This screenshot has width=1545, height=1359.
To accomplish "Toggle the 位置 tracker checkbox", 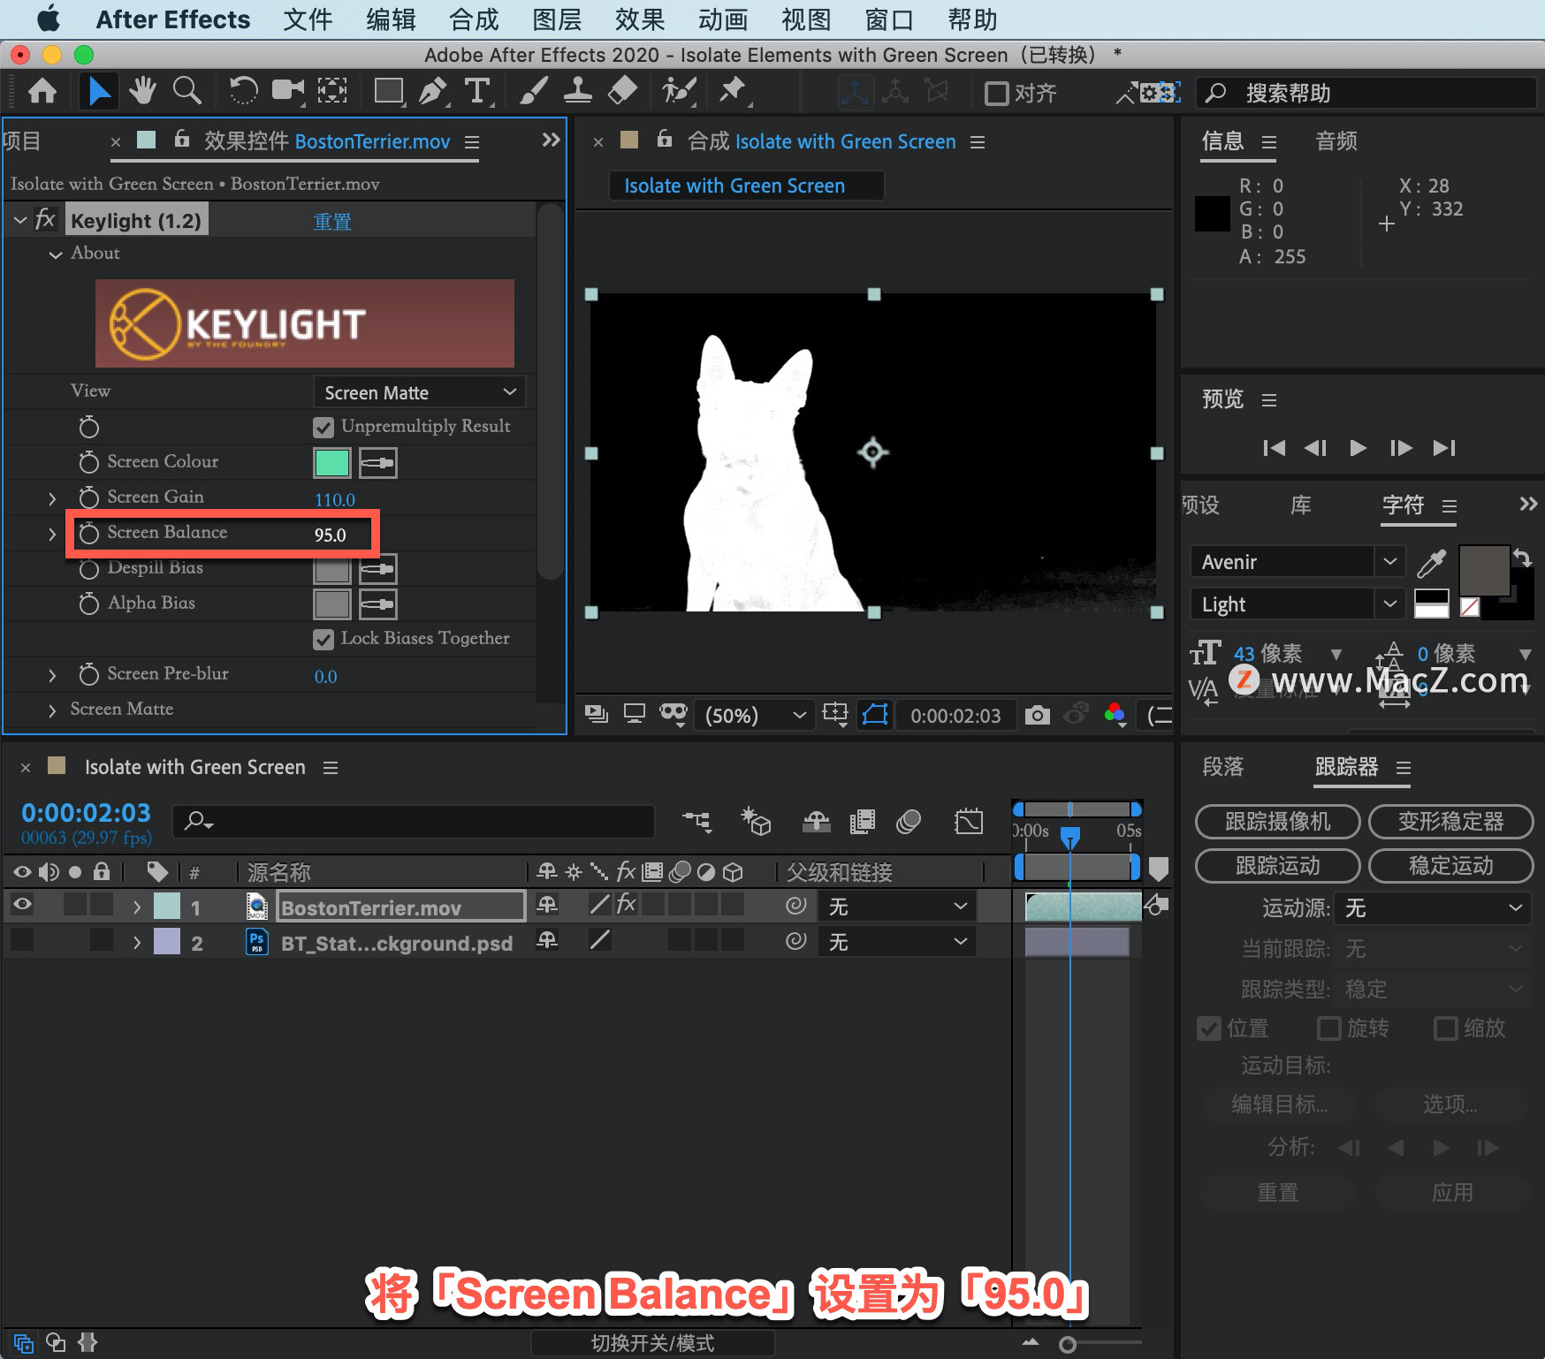I will click(1208, 1029).
